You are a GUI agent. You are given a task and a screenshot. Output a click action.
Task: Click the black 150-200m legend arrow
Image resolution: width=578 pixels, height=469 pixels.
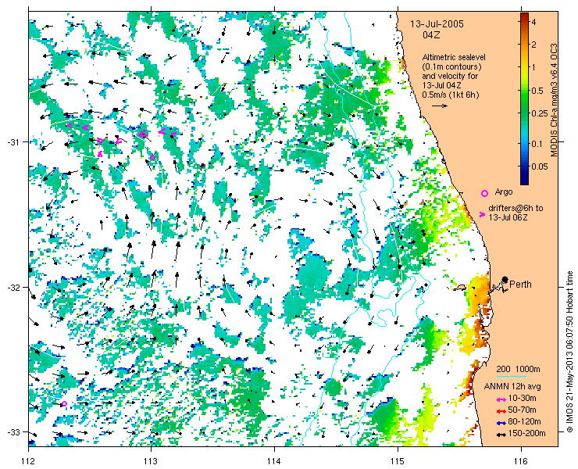pyautogui.click(x=500, y=435)
